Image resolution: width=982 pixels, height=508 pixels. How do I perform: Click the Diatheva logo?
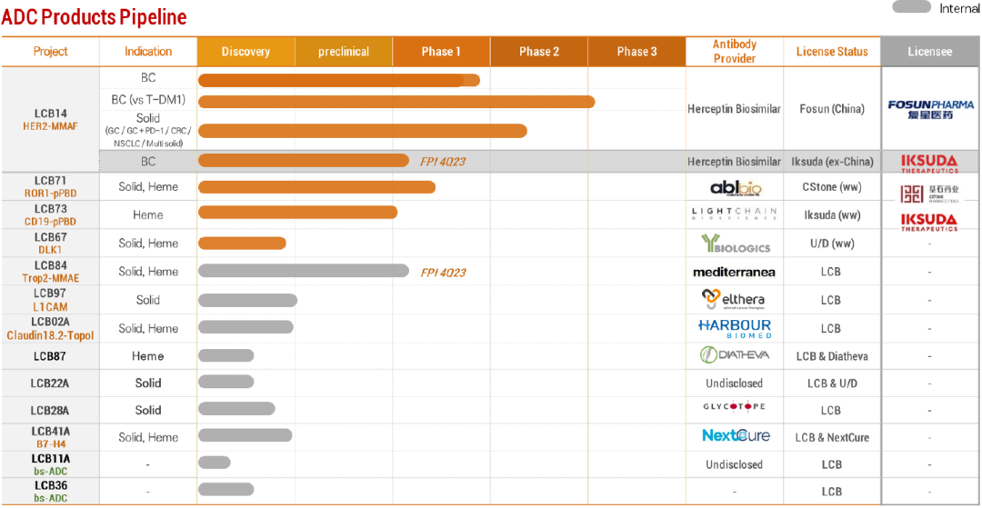pos(734,355)
